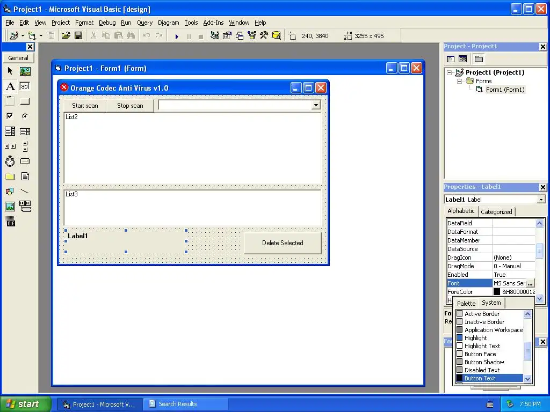Click the Toolbox hammer-and-wrench toolbar icon
The width and height of the screenshot is (550, 412).
coord(264,35)
